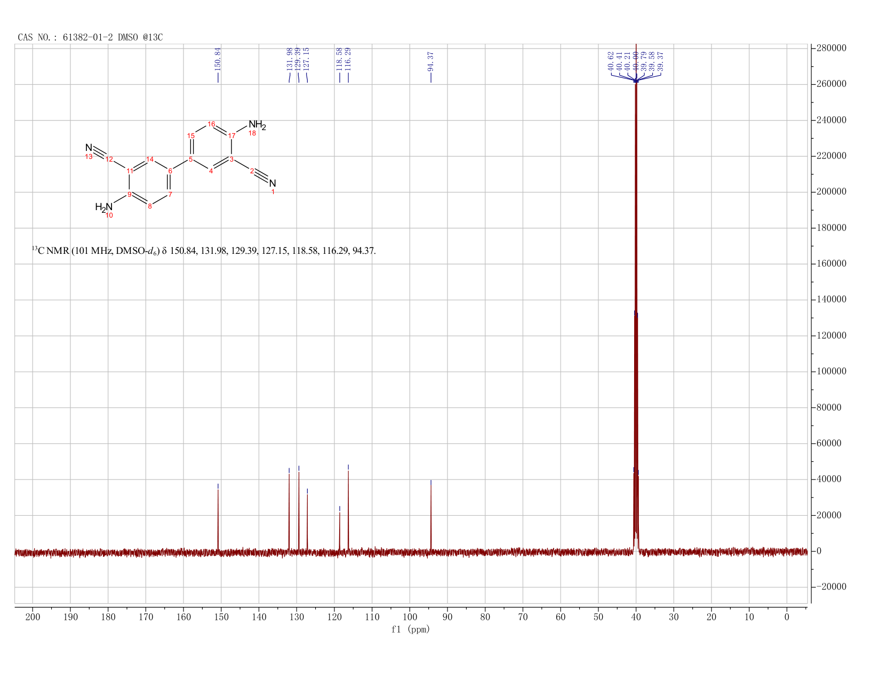
Task: Click the 13C NMR summary text line
Action: click(x=204, y=250)
